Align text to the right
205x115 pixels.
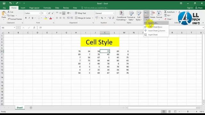pyautogui.click(x=64, y=18)
